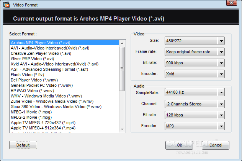Click the format list scroll up arrow
Viewport: 242px width, 161px height.
point(122,43)
